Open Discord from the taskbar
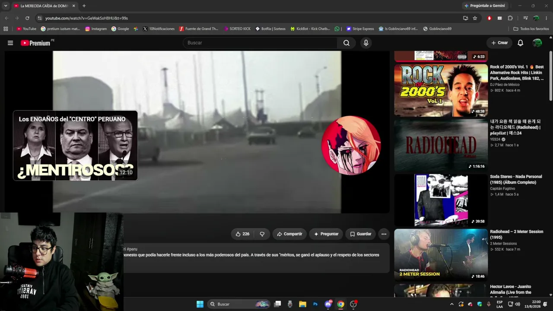This screenshot has width=553, height=311. [328, 304]
